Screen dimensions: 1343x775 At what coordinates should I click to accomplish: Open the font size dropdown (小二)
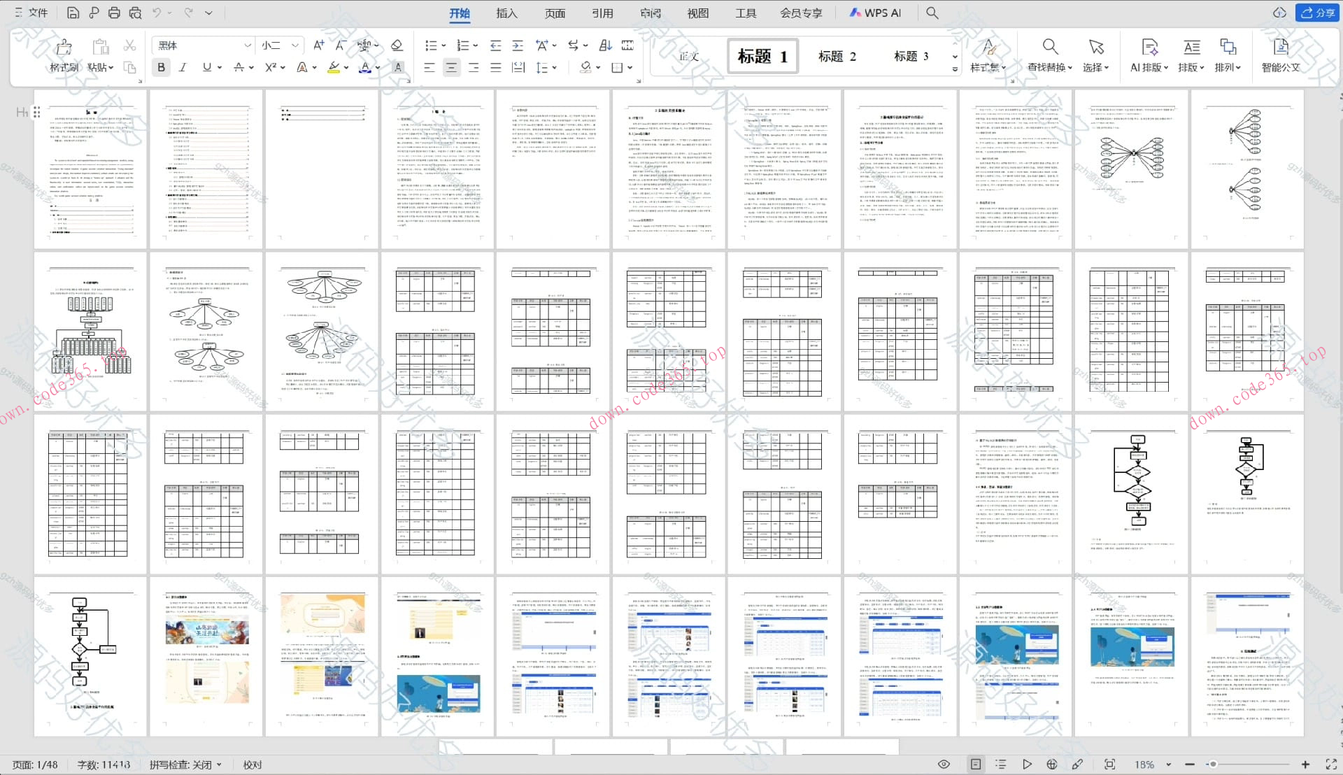pos(295,45)
